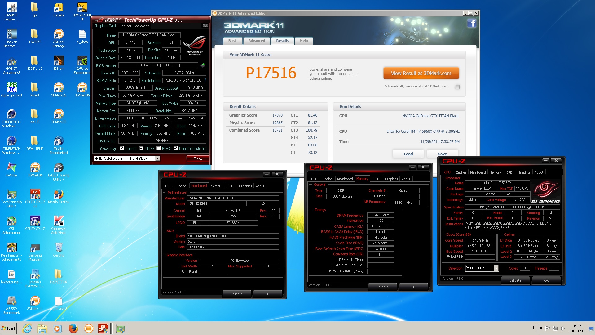Open the Mozilla Thunderbird desktop icon
The height and width of the screenshot is (335, 595).
59,145
